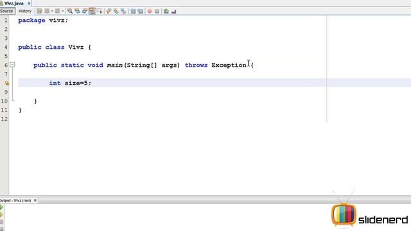This screenshot has height=231, width=411.
Task: Click the 'throws' keyword
Action: (196, 65)
